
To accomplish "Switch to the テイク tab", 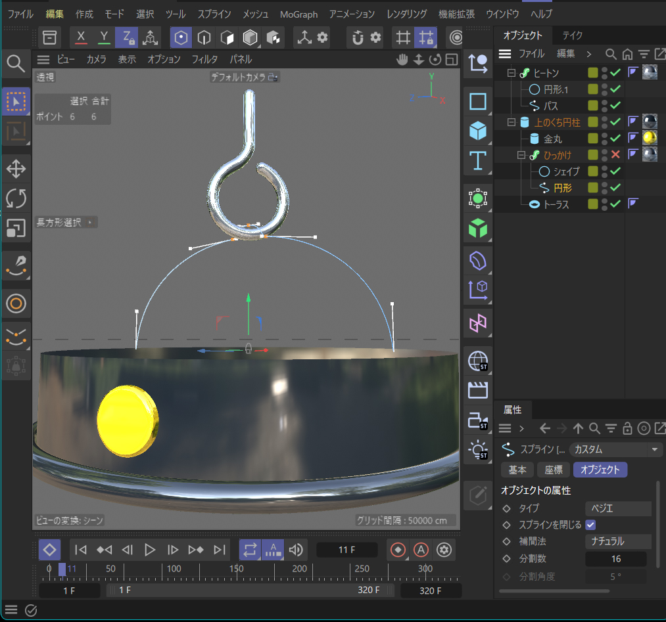I will click(x=572, y=35).
